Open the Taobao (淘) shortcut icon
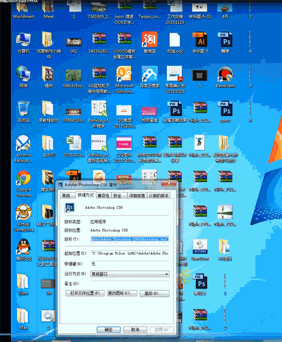 tap(150, 40)
